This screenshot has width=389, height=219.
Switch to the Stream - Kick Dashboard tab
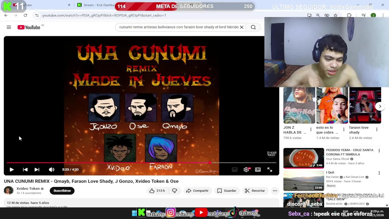click(96, 5)
